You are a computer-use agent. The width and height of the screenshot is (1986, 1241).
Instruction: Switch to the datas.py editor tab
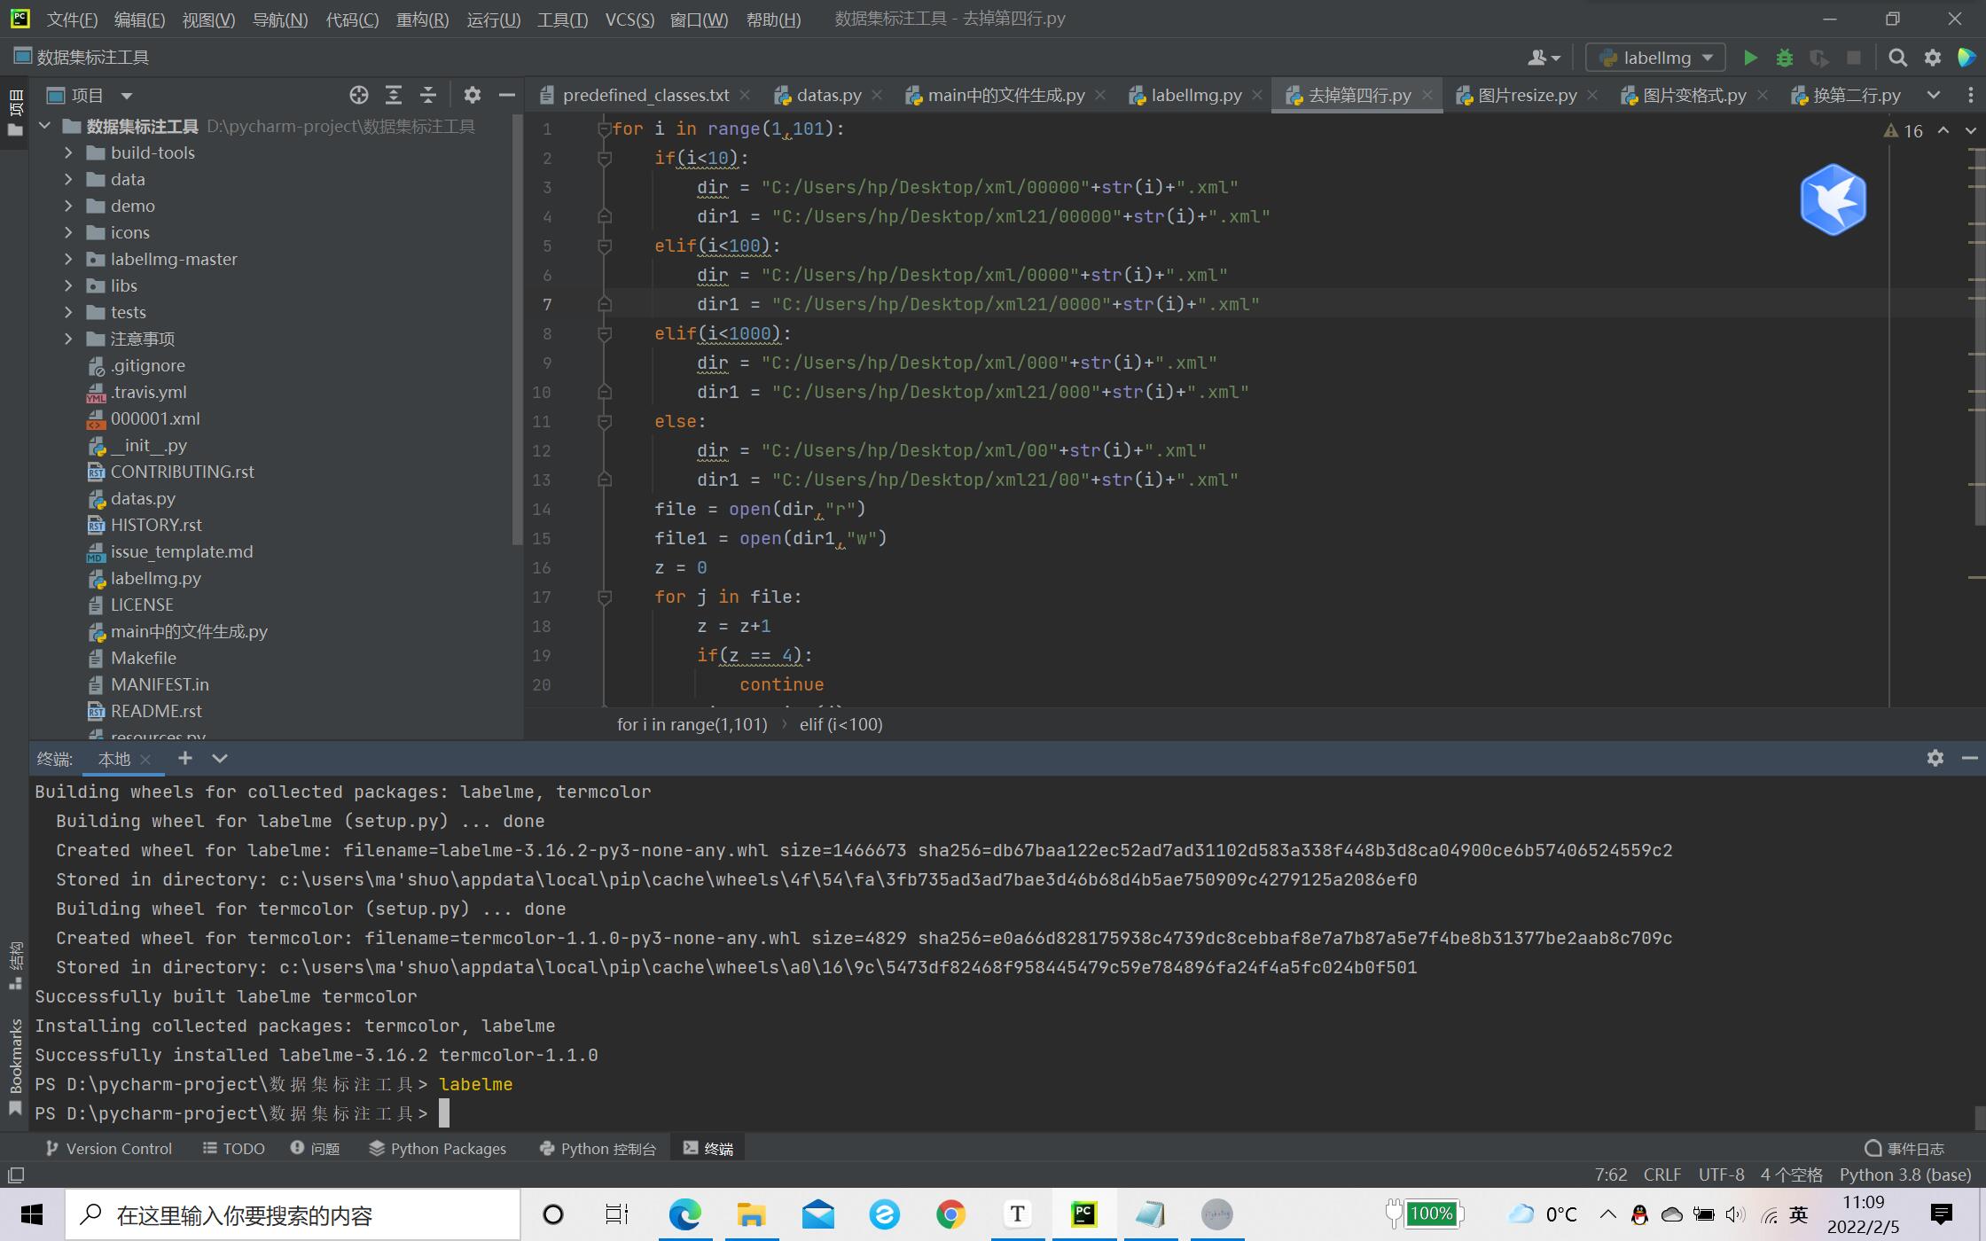coord(827,95)
